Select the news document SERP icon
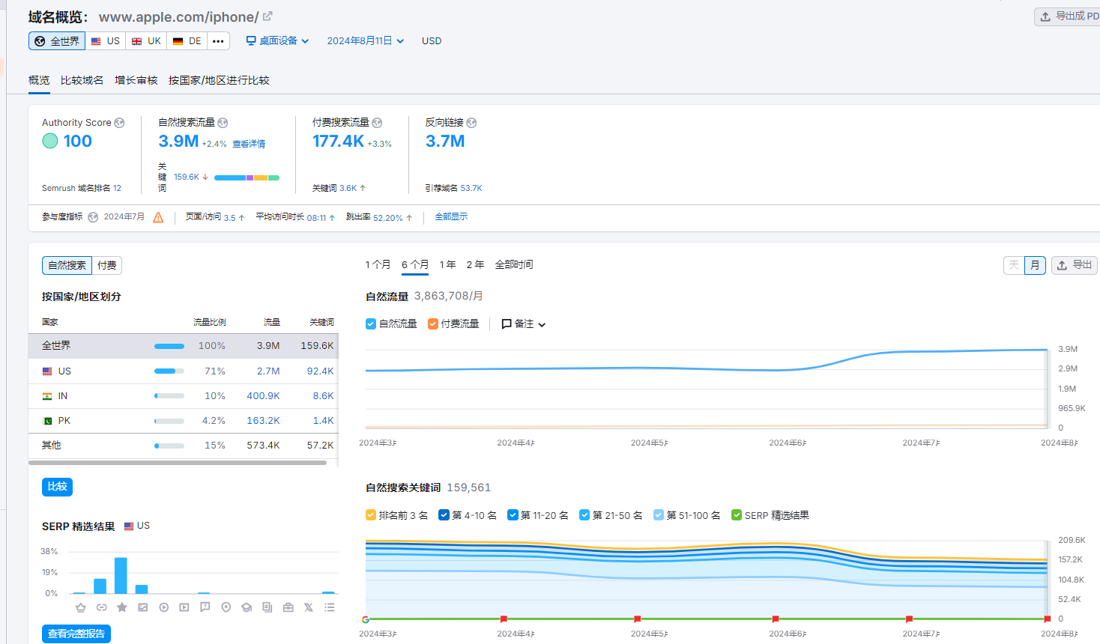The height and width of the screenshot is (644, 1100). (268, 607)
